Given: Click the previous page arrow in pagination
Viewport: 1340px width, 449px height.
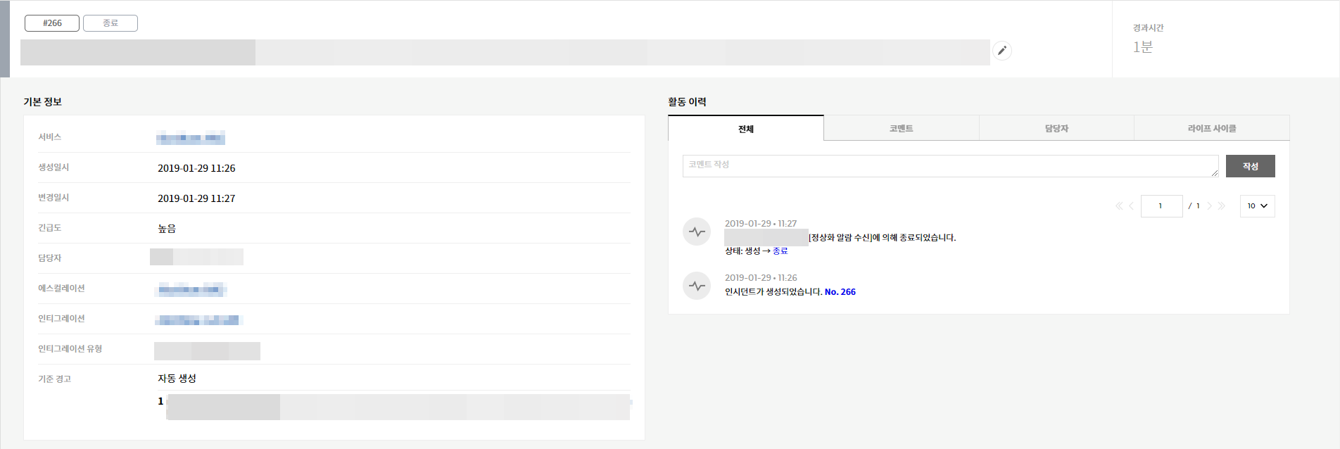Looking at the screenshot, I should [1131, 206].
